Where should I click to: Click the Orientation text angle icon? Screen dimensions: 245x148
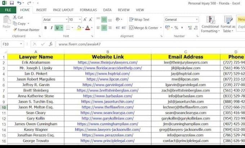click(118, 19)
